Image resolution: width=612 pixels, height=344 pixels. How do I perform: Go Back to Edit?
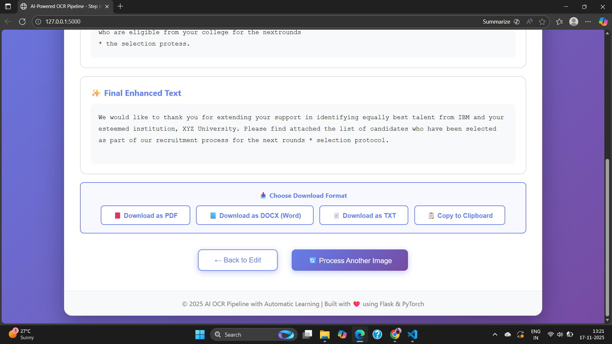237,260
